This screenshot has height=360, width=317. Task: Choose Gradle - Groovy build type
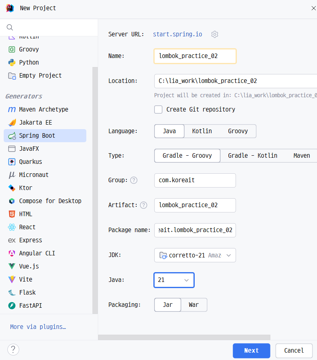pyautogui.click(x=187, y=156)
